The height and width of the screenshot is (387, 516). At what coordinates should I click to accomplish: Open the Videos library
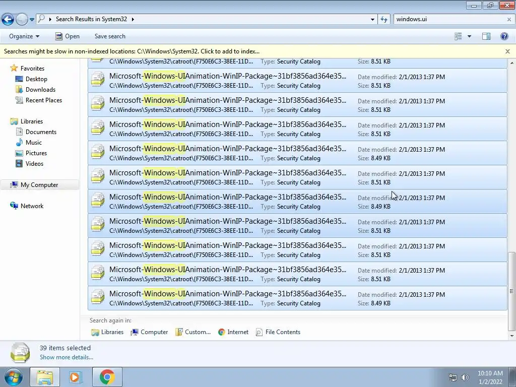point(34,164)
